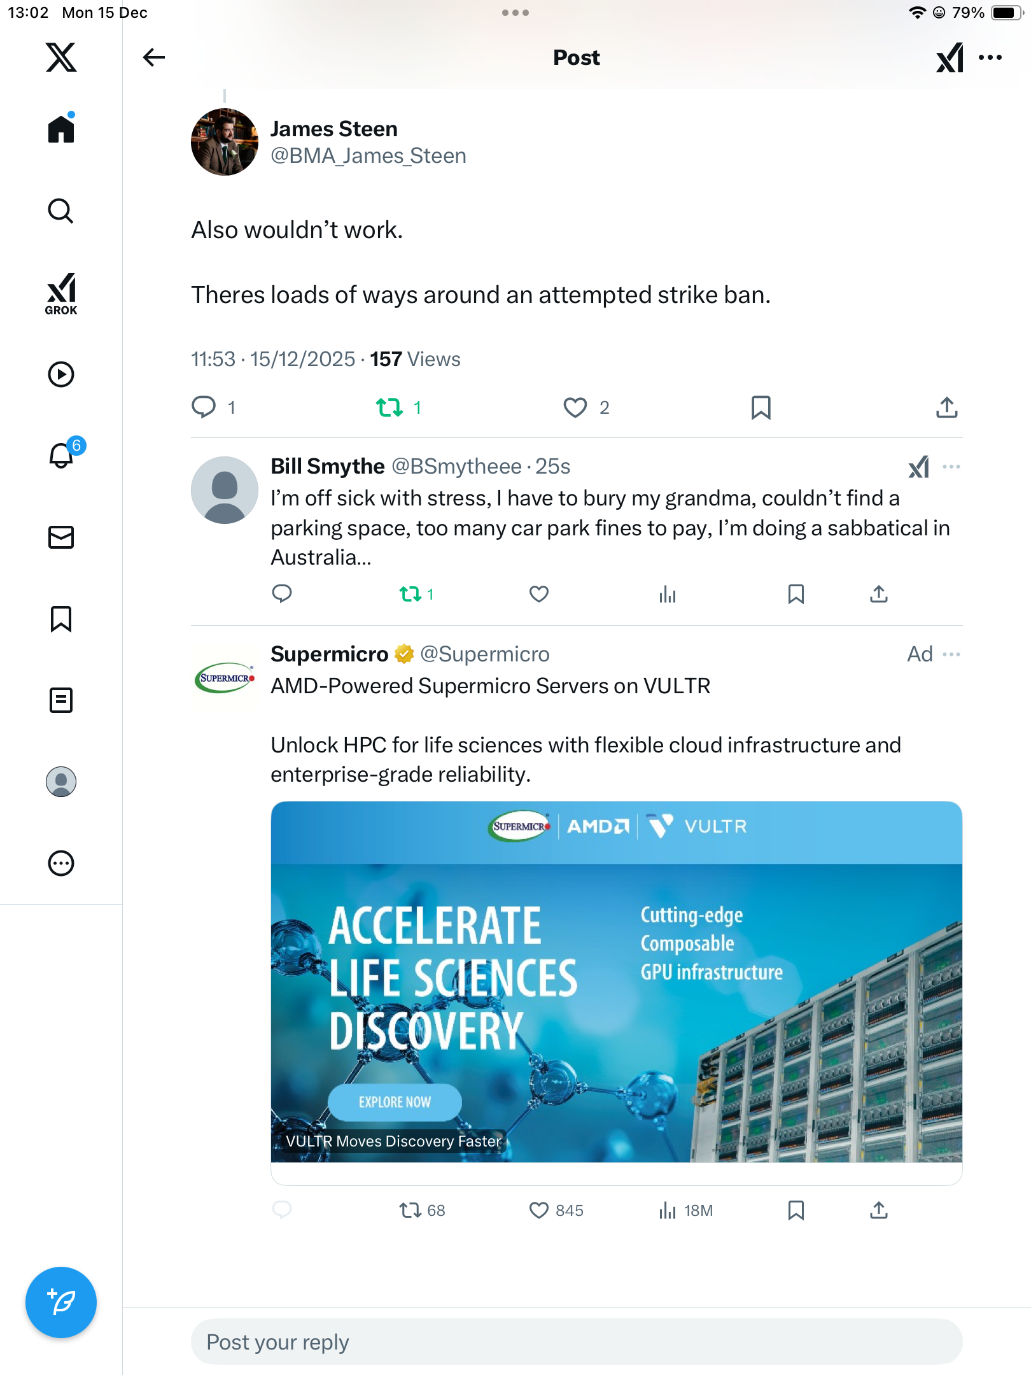This screenshot has width=1031, height=1375.
Task: Click Explore Now in the Supermicro ad
Action: pos(395,1102)
